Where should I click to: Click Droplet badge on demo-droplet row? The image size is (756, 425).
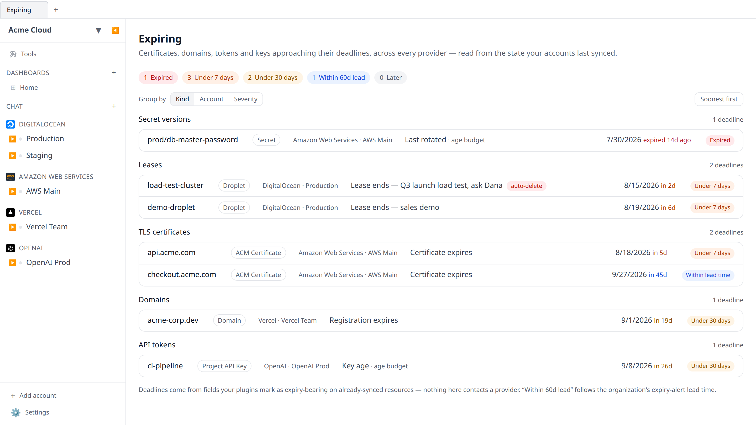(x=234, y=208)
